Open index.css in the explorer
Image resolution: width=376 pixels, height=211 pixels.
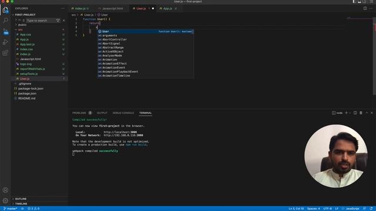tap(26, 49)
